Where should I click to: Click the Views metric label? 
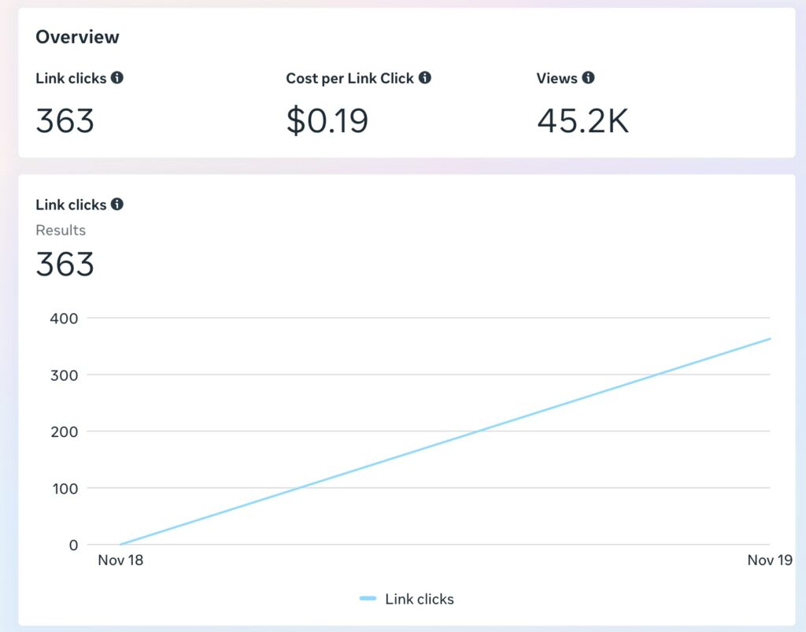point(556,78)
